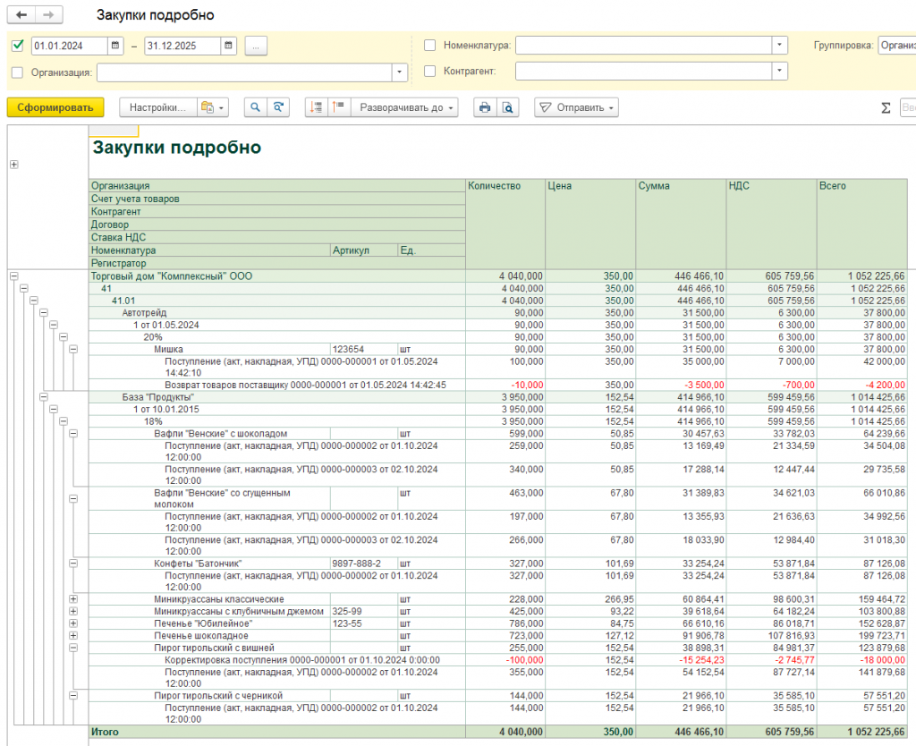Click the red value -4 200,00
This screenshot has width=916, height=746.
coord(885,385)
